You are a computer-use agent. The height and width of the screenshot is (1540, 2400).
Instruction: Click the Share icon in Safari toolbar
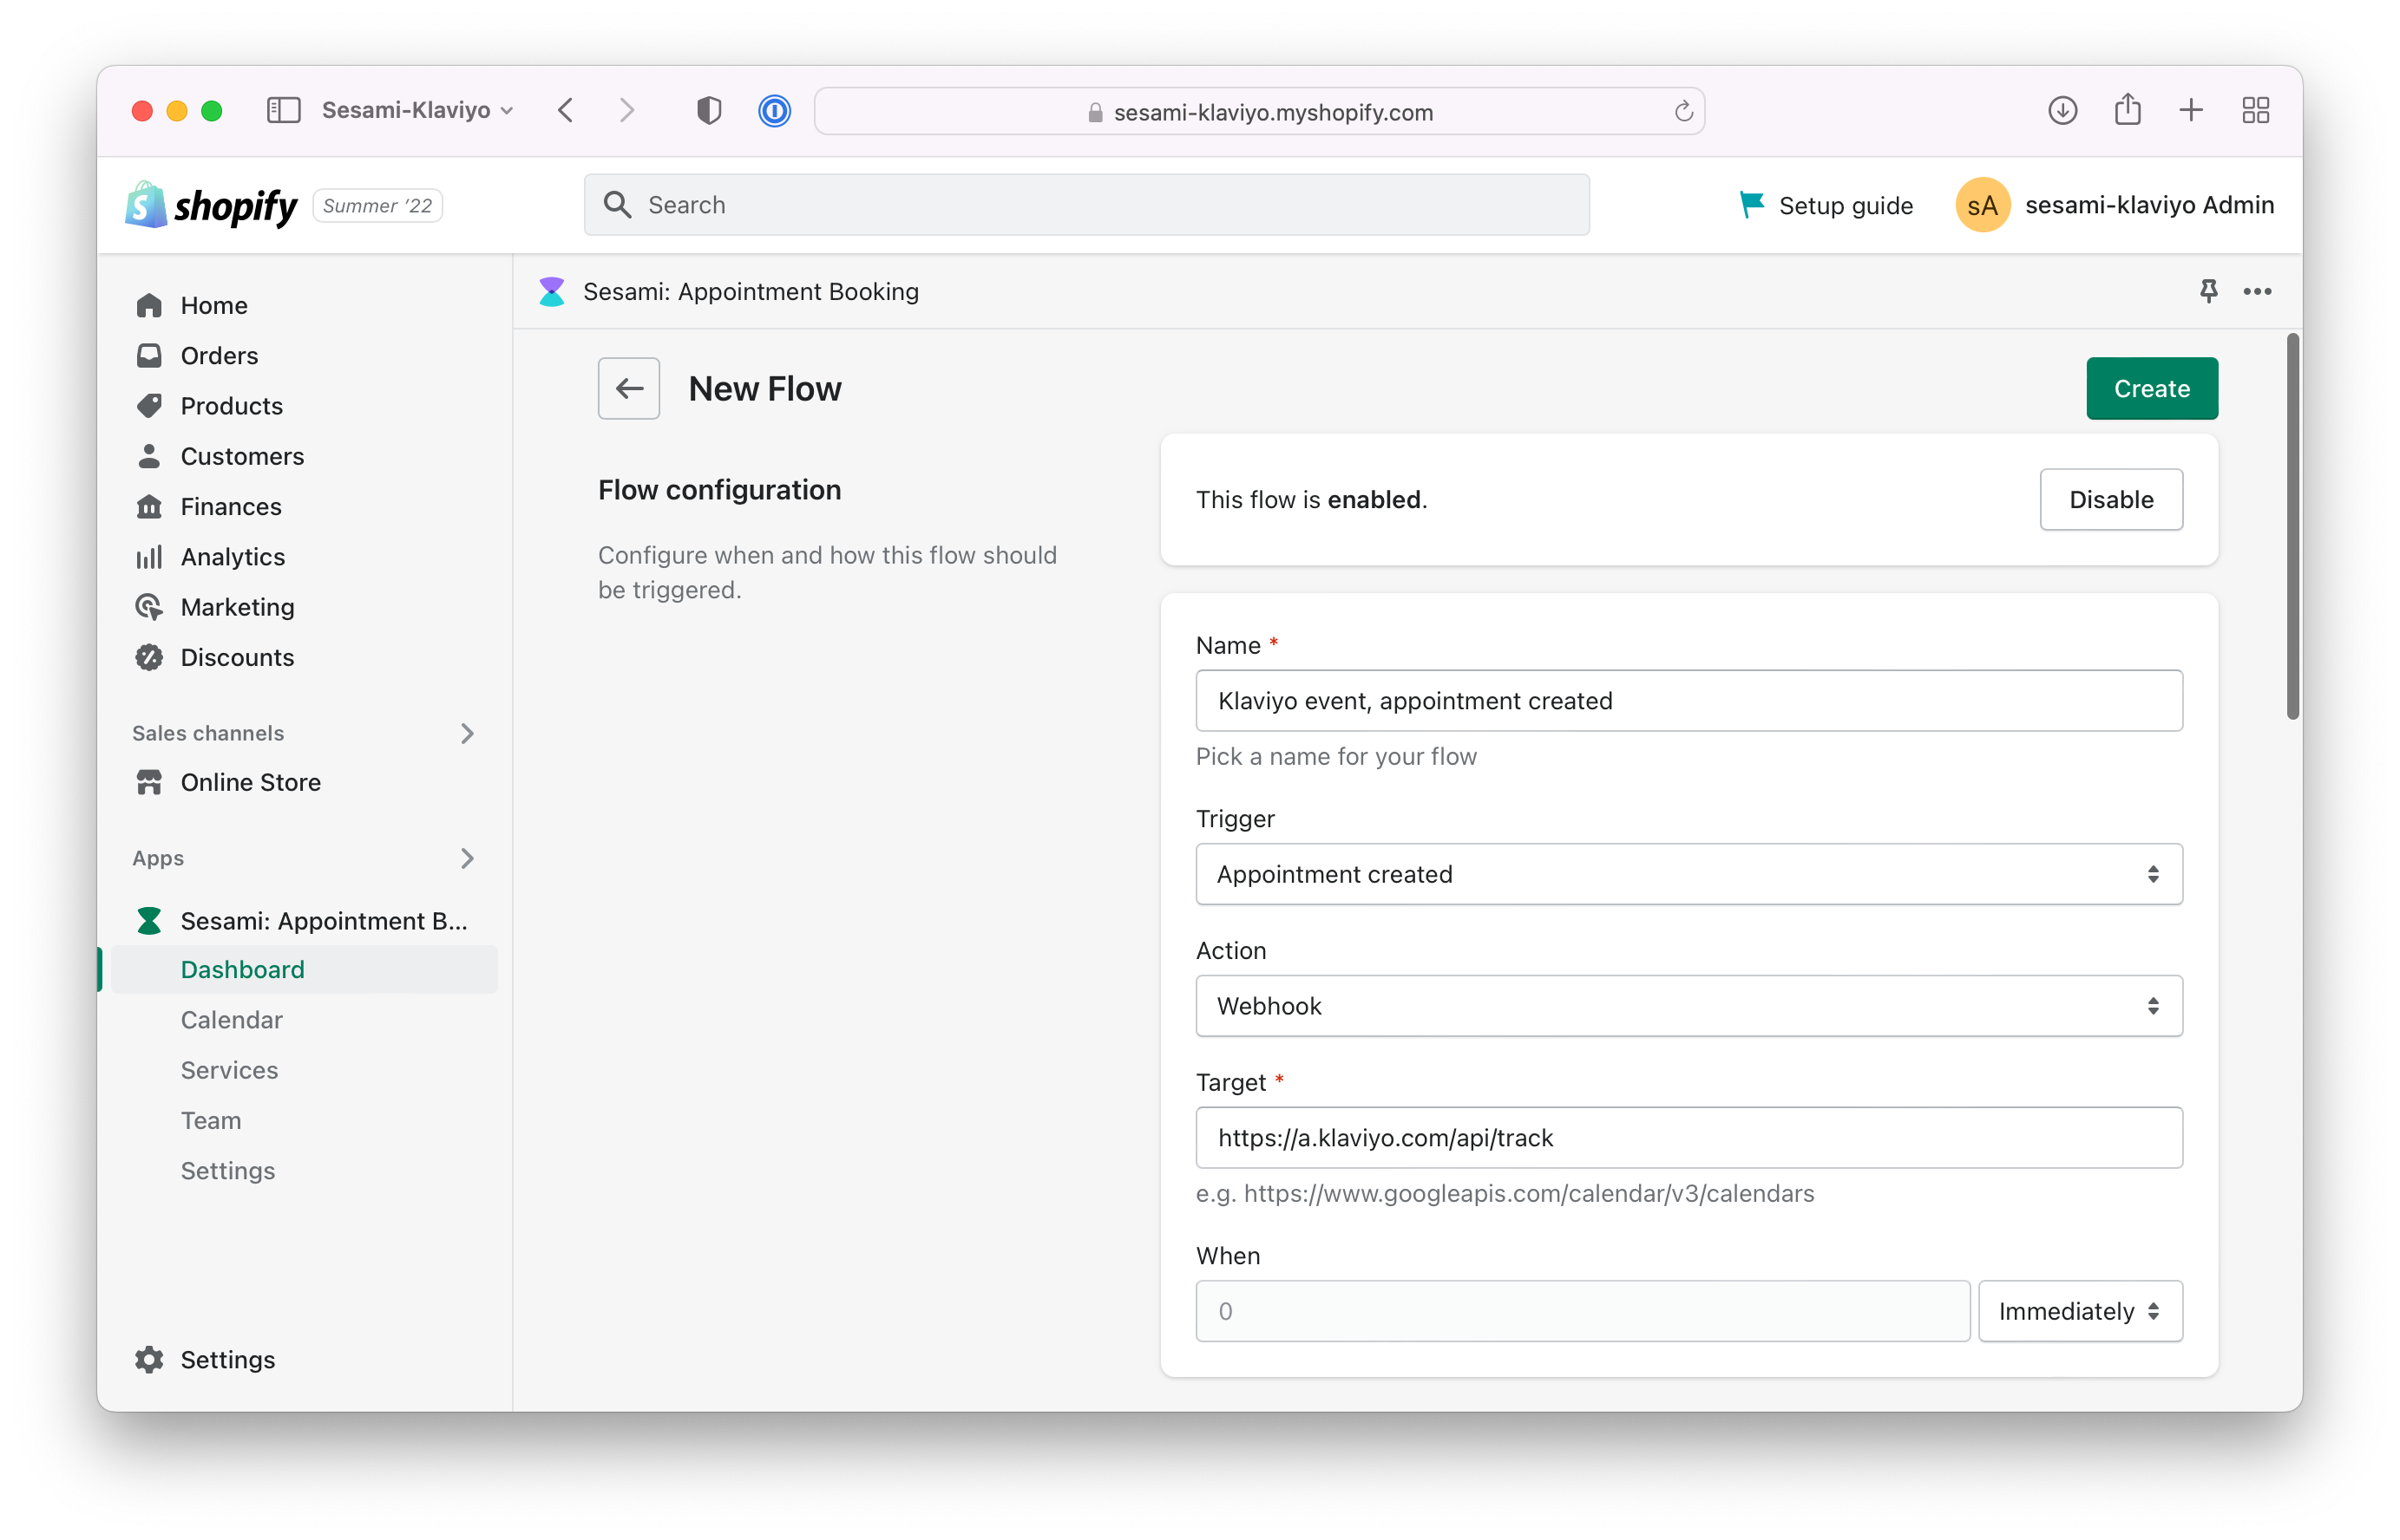click(2127, 110)
